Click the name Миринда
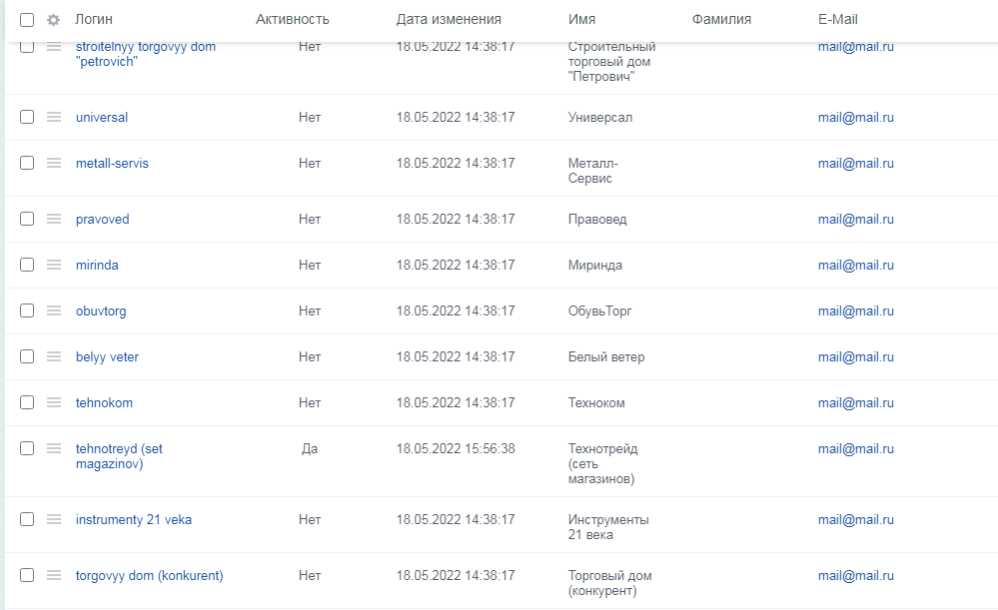The width and height of the screenshot is (998, 610). point(595,266)
